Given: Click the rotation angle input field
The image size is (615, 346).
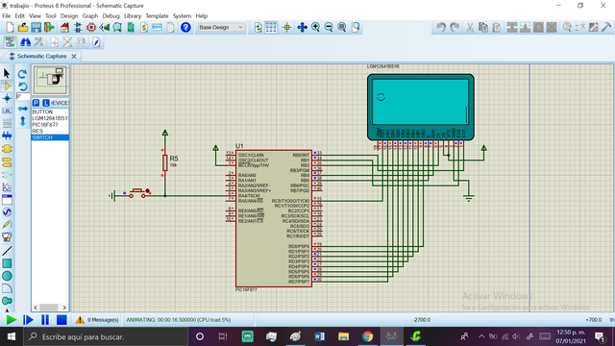Looking at the screenshot, I should point(23,96).
